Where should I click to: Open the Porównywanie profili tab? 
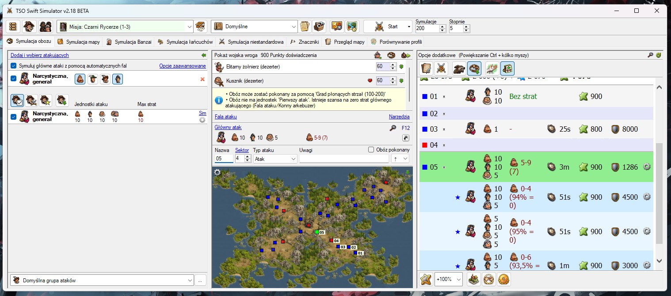396,42
